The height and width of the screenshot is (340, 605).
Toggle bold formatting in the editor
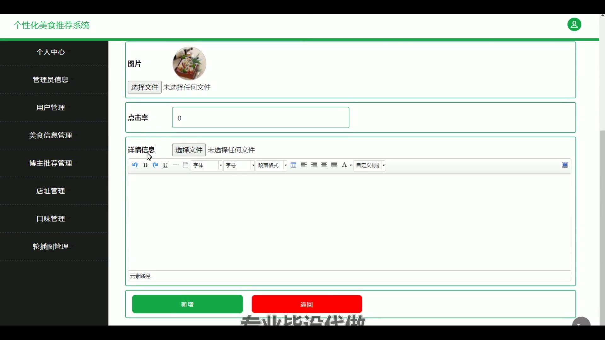[145, 165]
